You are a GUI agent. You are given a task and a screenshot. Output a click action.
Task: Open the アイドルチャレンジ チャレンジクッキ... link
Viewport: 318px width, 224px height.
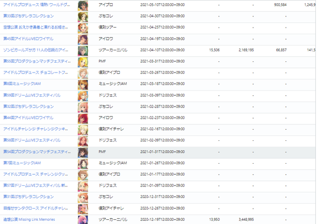(x=36, y=129)
